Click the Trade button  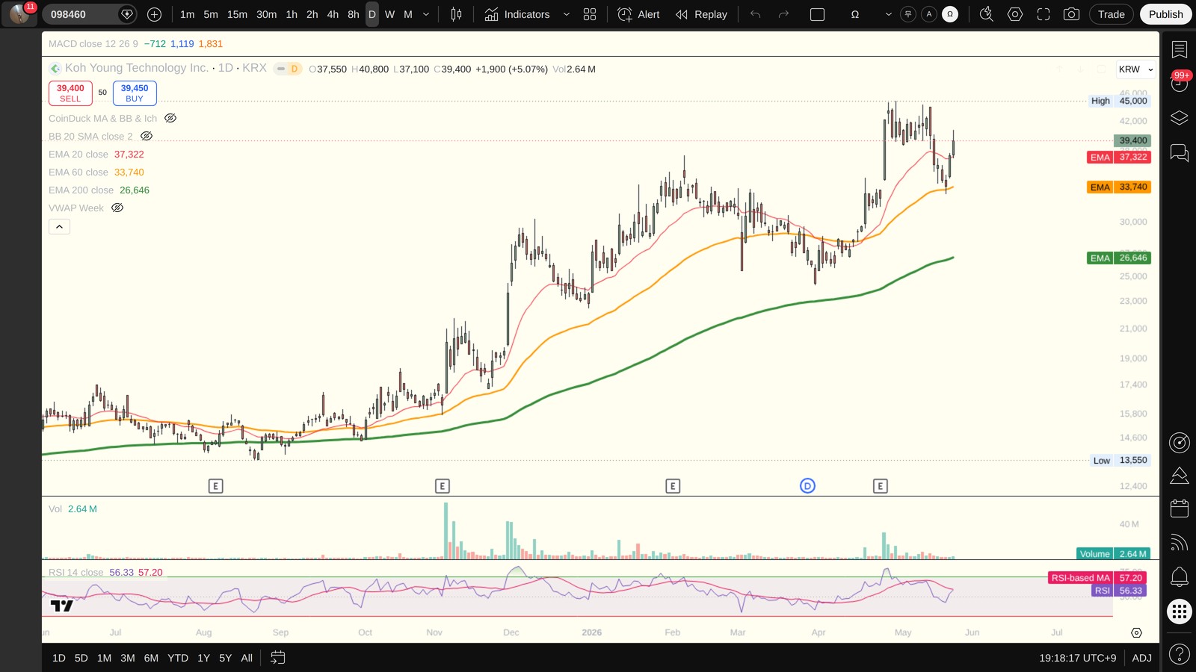point(1111,14)
